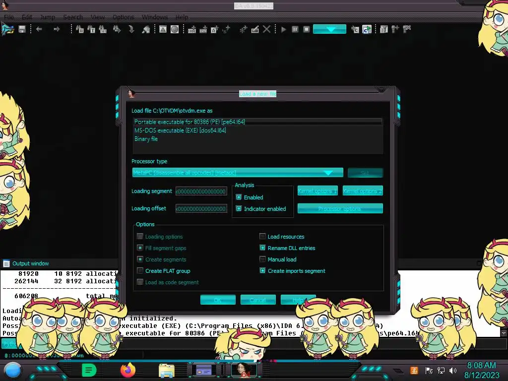Viewport: 508px width, 381px height.
Task: Toggle the Create imports segment checkbox
Action: [262, 270]
